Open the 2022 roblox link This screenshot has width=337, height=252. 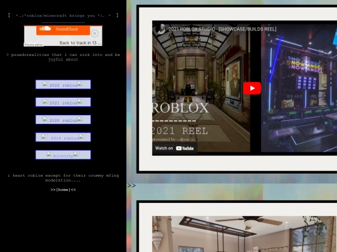(63, 85)
